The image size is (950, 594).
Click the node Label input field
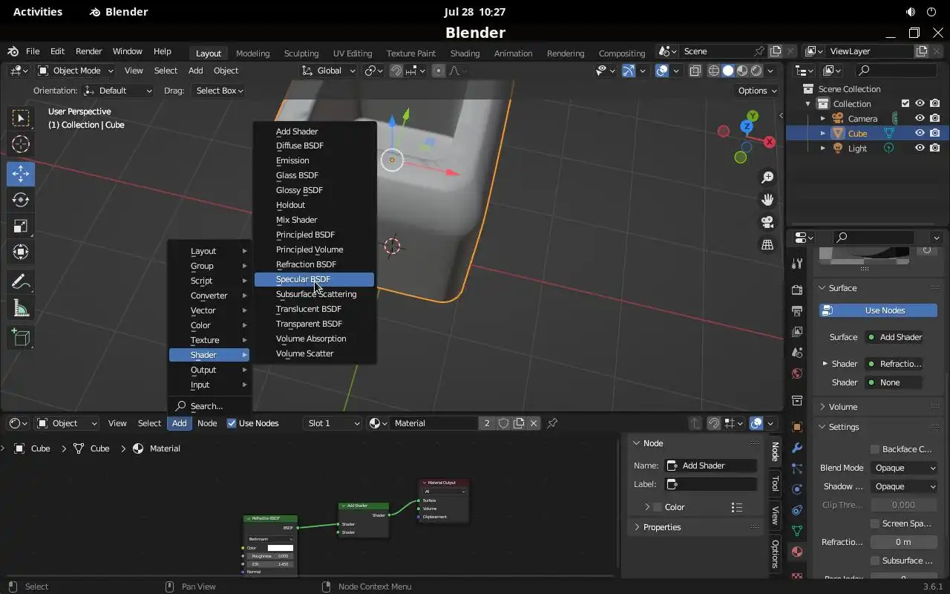point(711,484)
